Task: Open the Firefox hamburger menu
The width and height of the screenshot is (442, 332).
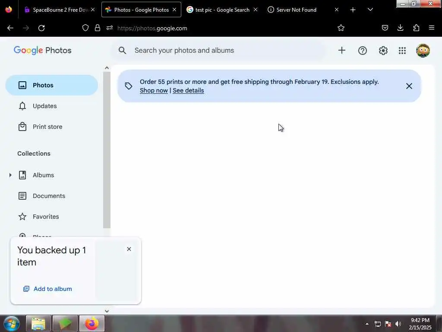Action: tap(432, 28)
